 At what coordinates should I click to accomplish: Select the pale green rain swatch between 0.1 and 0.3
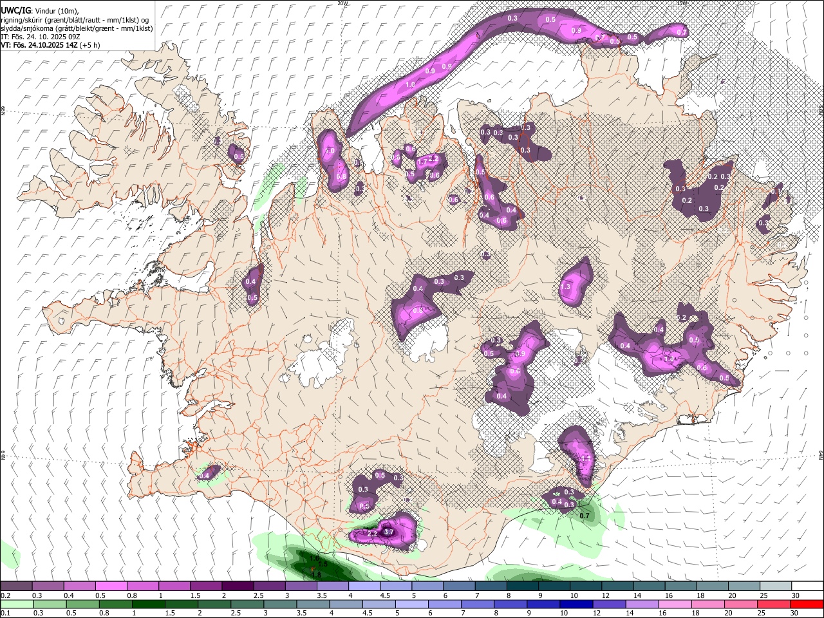coord(16,604)
